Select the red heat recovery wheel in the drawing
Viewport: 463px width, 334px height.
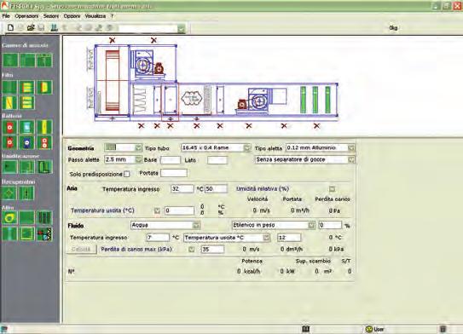[x=113, y=81]
